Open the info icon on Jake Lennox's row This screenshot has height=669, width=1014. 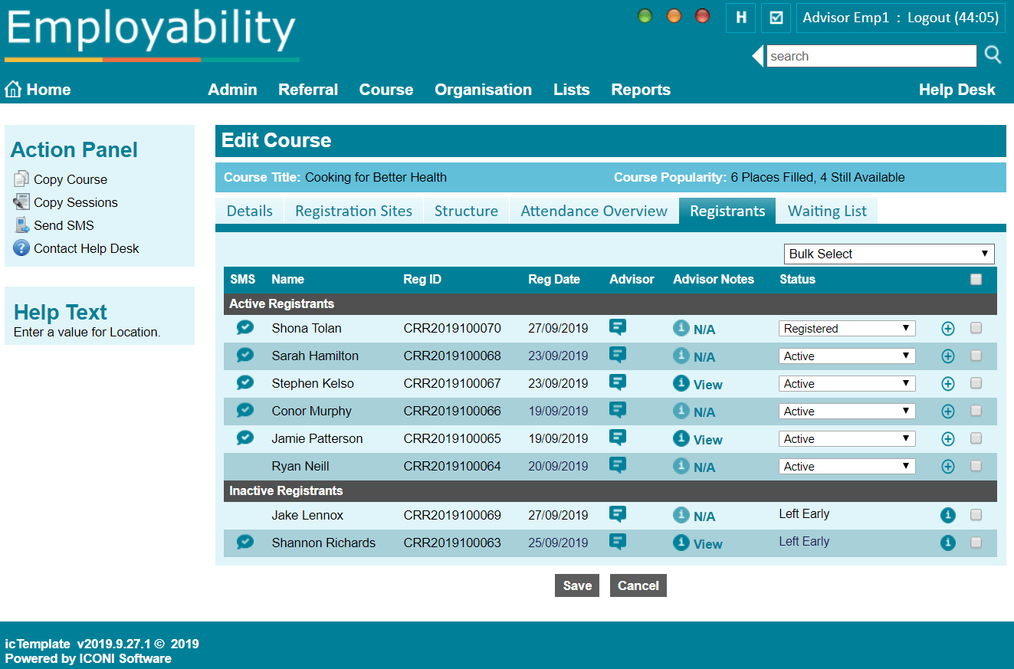coord(948,515)
